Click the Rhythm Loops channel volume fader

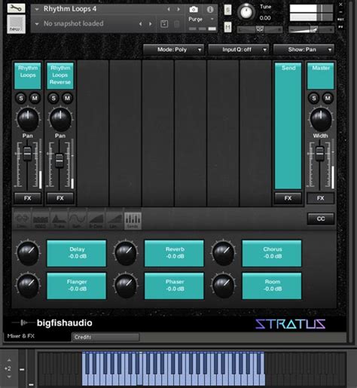click(x=27, y=153)
